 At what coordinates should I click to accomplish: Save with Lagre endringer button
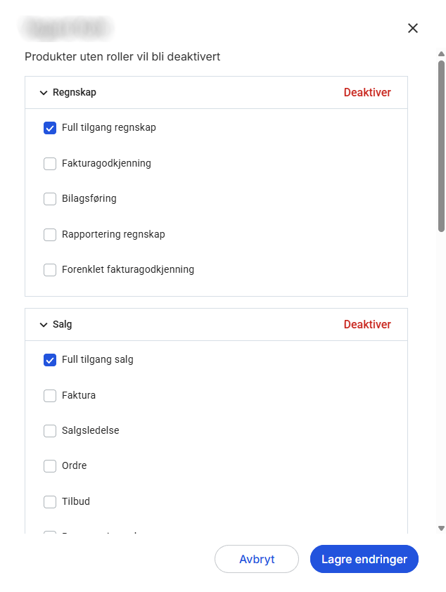(364, 559)
